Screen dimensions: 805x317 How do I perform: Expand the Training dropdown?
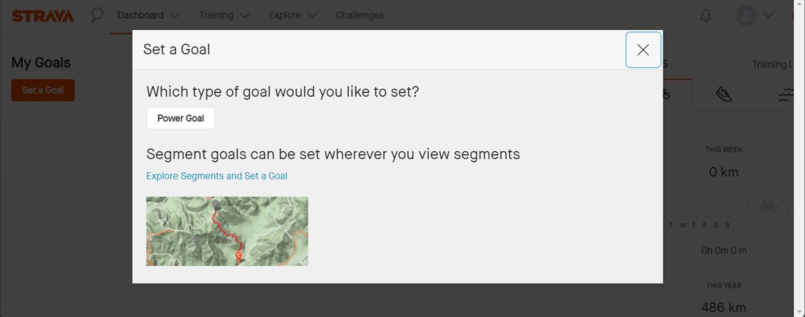coord(224,15)
